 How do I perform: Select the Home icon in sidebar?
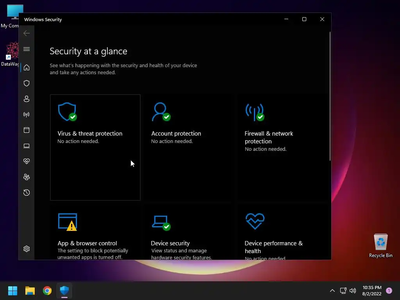tap(27, 68)
